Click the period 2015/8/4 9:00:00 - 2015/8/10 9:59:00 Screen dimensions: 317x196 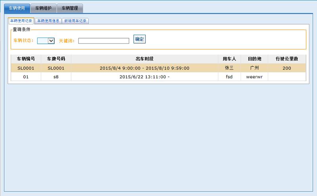145,68
